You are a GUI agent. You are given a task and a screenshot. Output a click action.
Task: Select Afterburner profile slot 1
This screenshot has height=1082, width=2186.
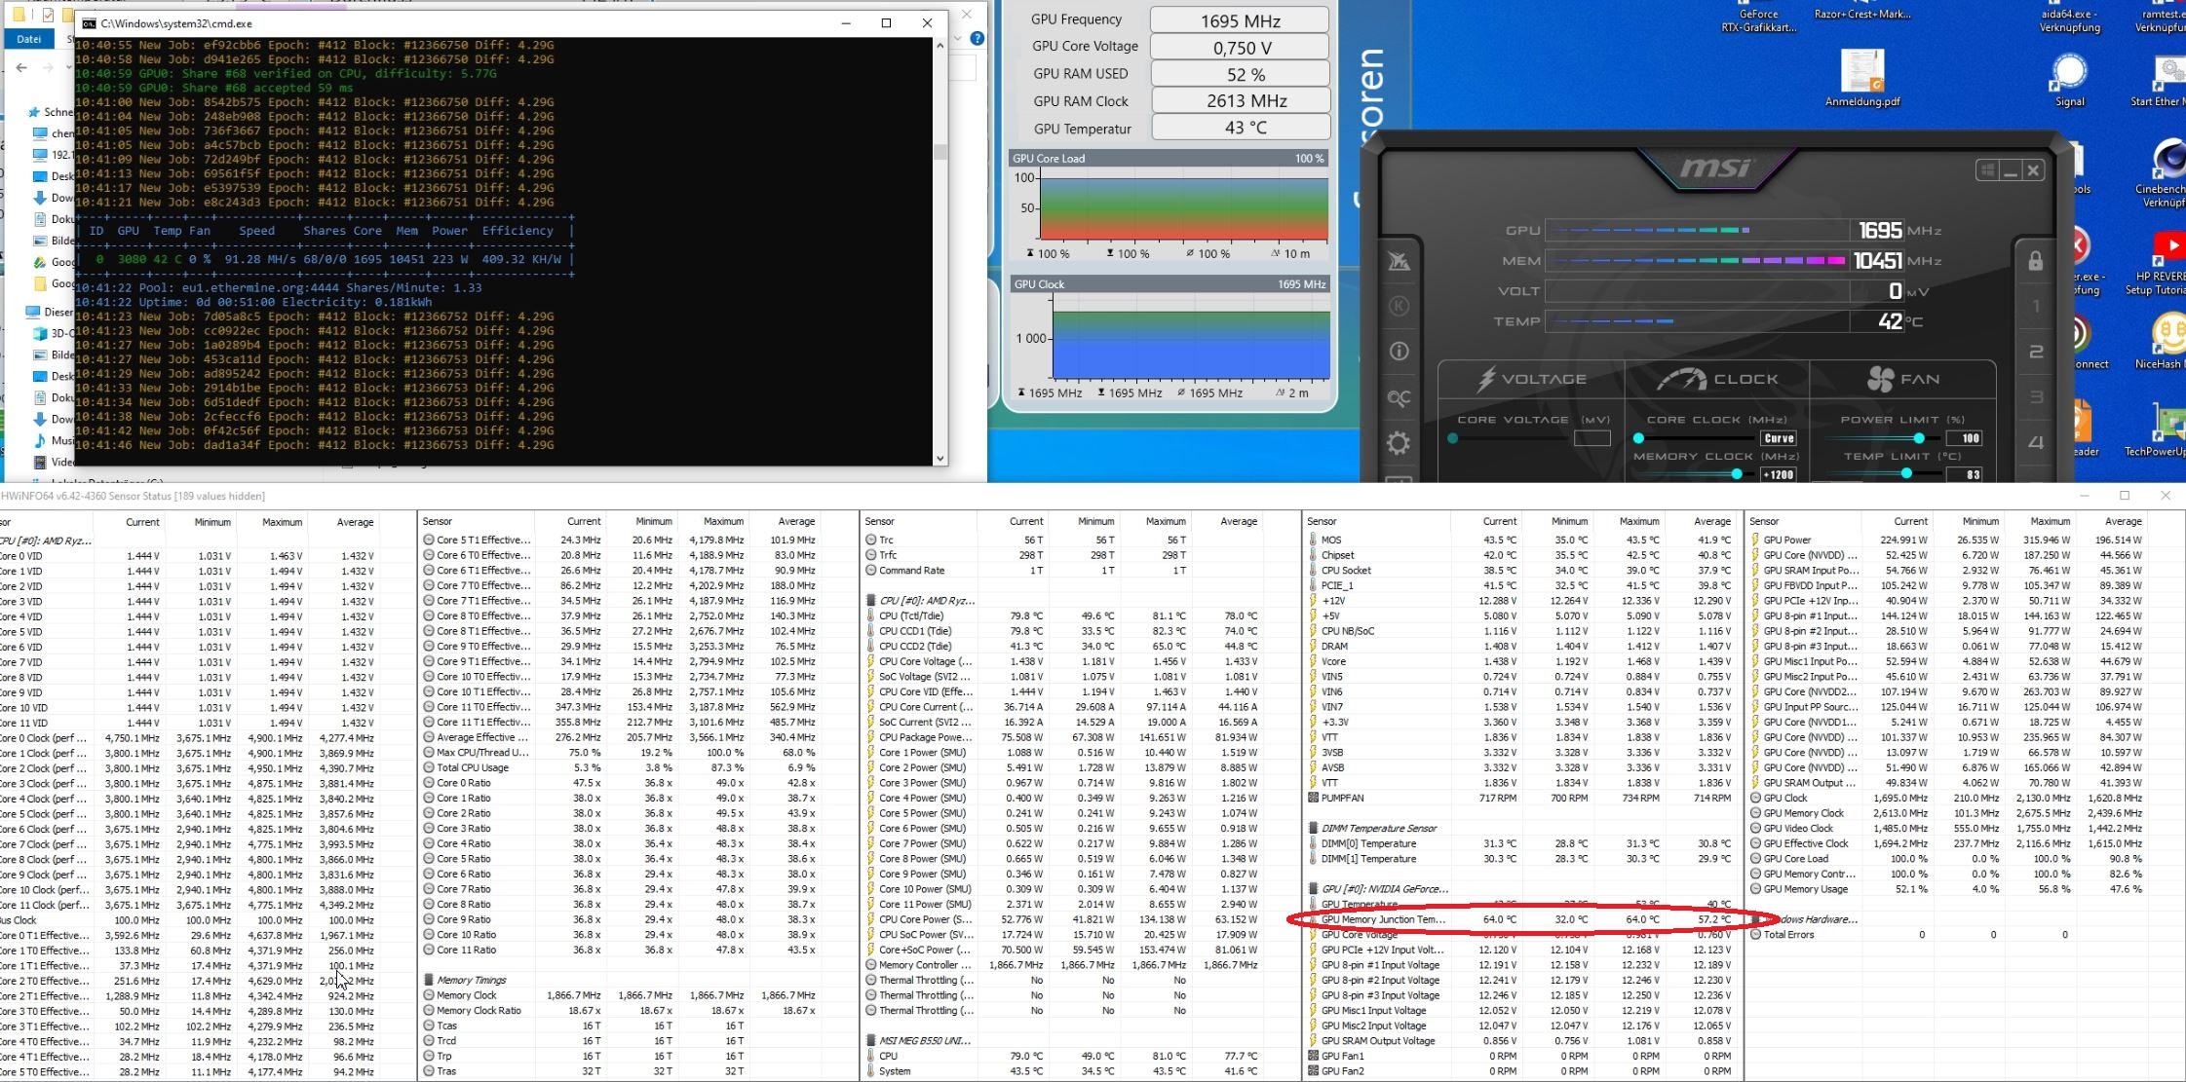point(2035,307)
